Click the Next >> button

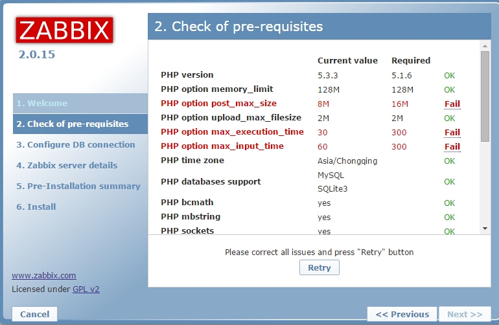click(x=465, y=314)
